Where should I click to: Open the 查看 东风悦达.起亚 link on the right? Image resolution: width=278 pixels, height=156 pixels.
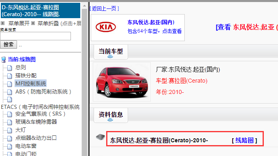click(247, 27)
